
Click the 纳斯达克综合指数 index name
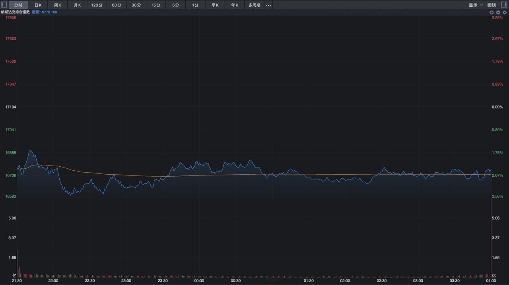tap(16, 12)
